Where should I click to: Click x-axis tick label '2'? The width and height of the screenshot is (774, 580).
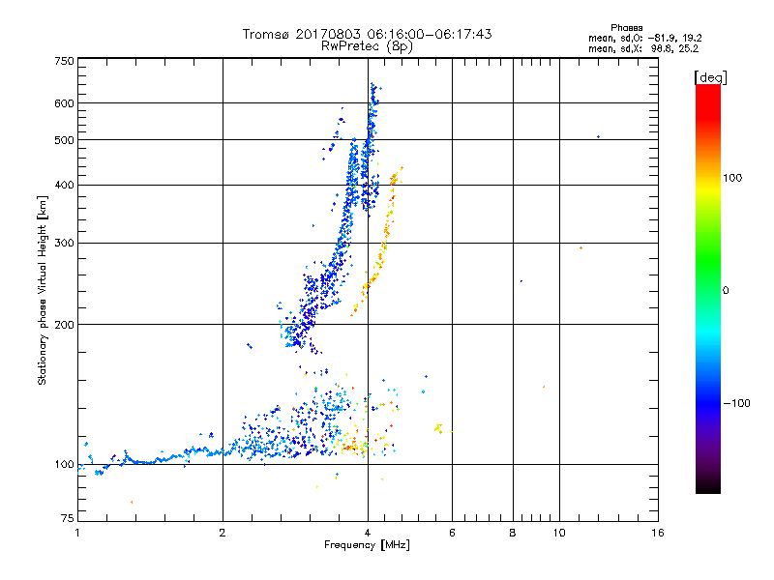pyautogui.click(x=223, y=533)
